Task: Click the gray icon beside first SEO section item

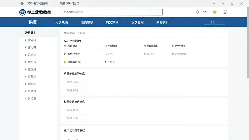Action: pos(65,46)
